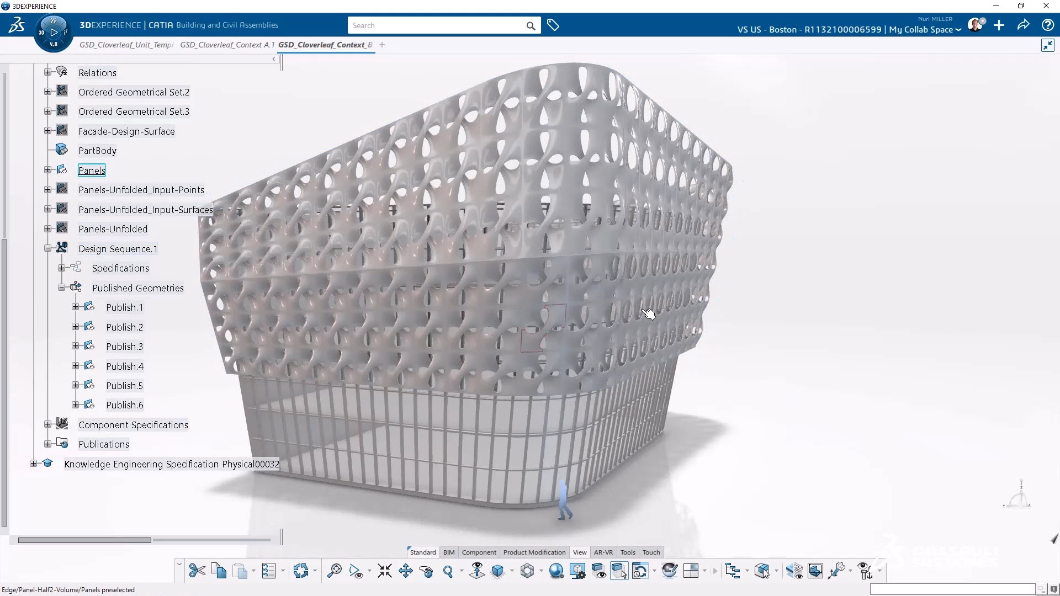Click the Copy icon in toolbar
1060x596 pixels.
point(219,571)
